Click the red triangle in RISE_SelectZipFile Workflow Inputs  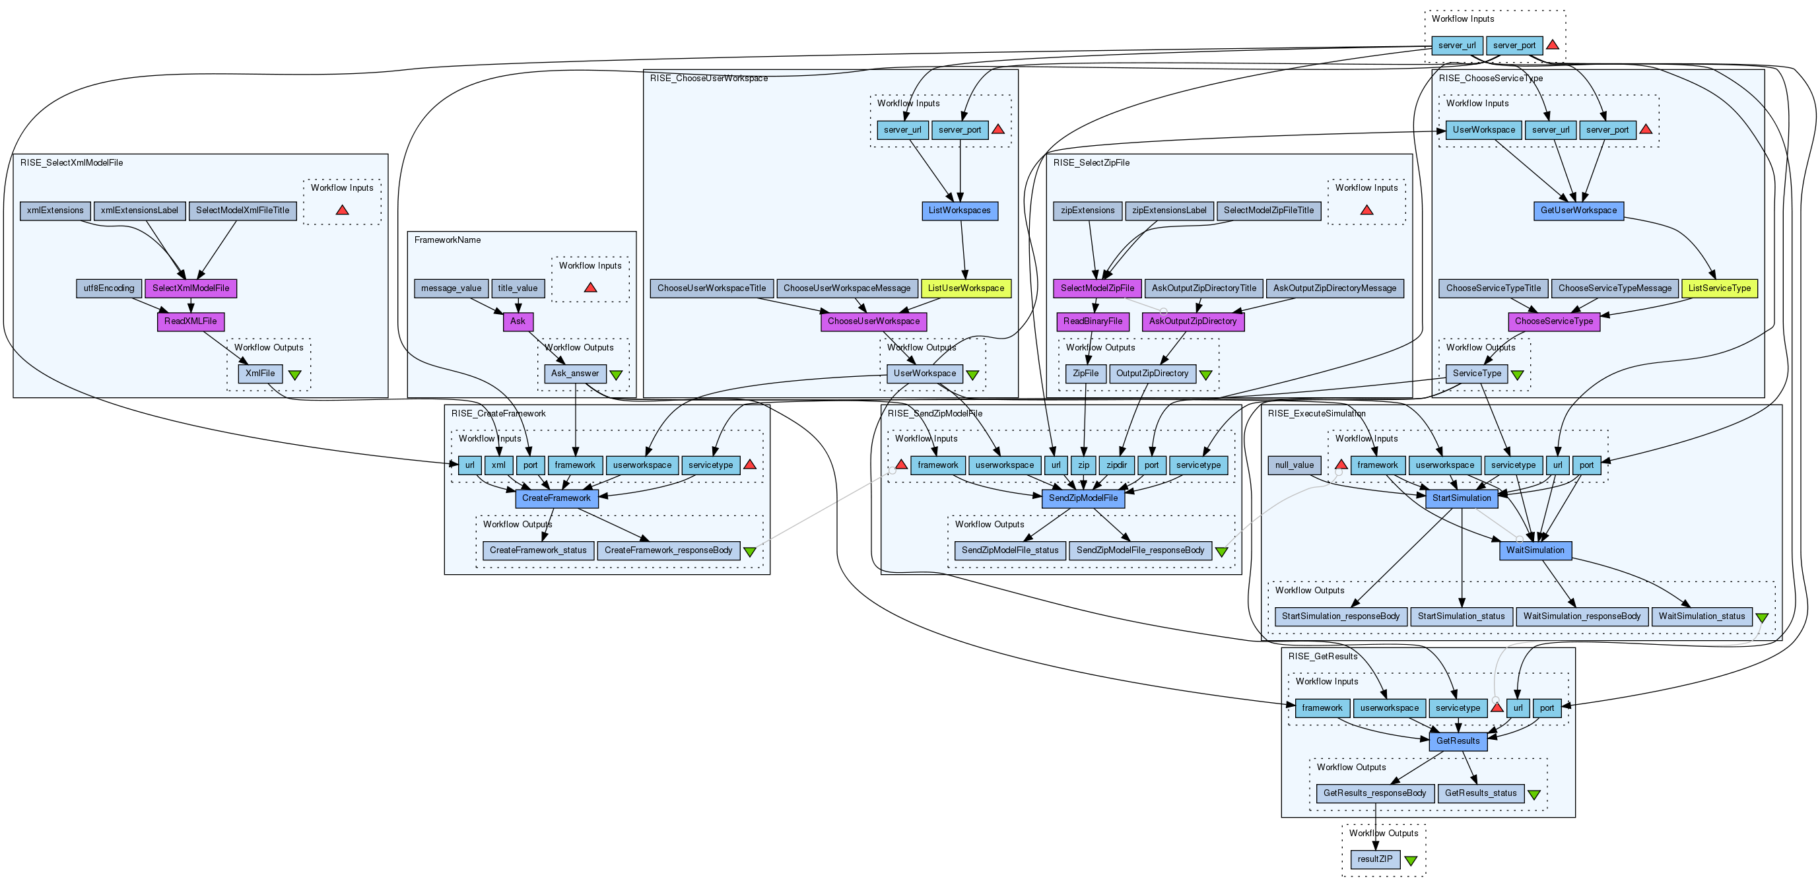tap(1366, 211)
